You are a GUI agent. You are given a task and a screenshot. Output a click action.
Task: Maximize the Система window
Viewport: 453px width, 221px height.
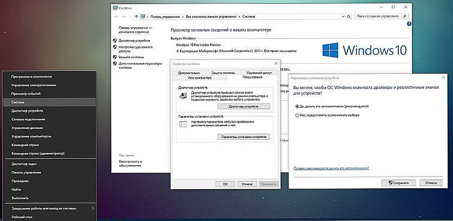pyautogui.click(x=393, y=7)
